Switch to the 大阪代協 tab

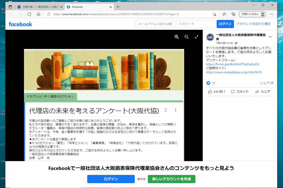click(40, 7)
